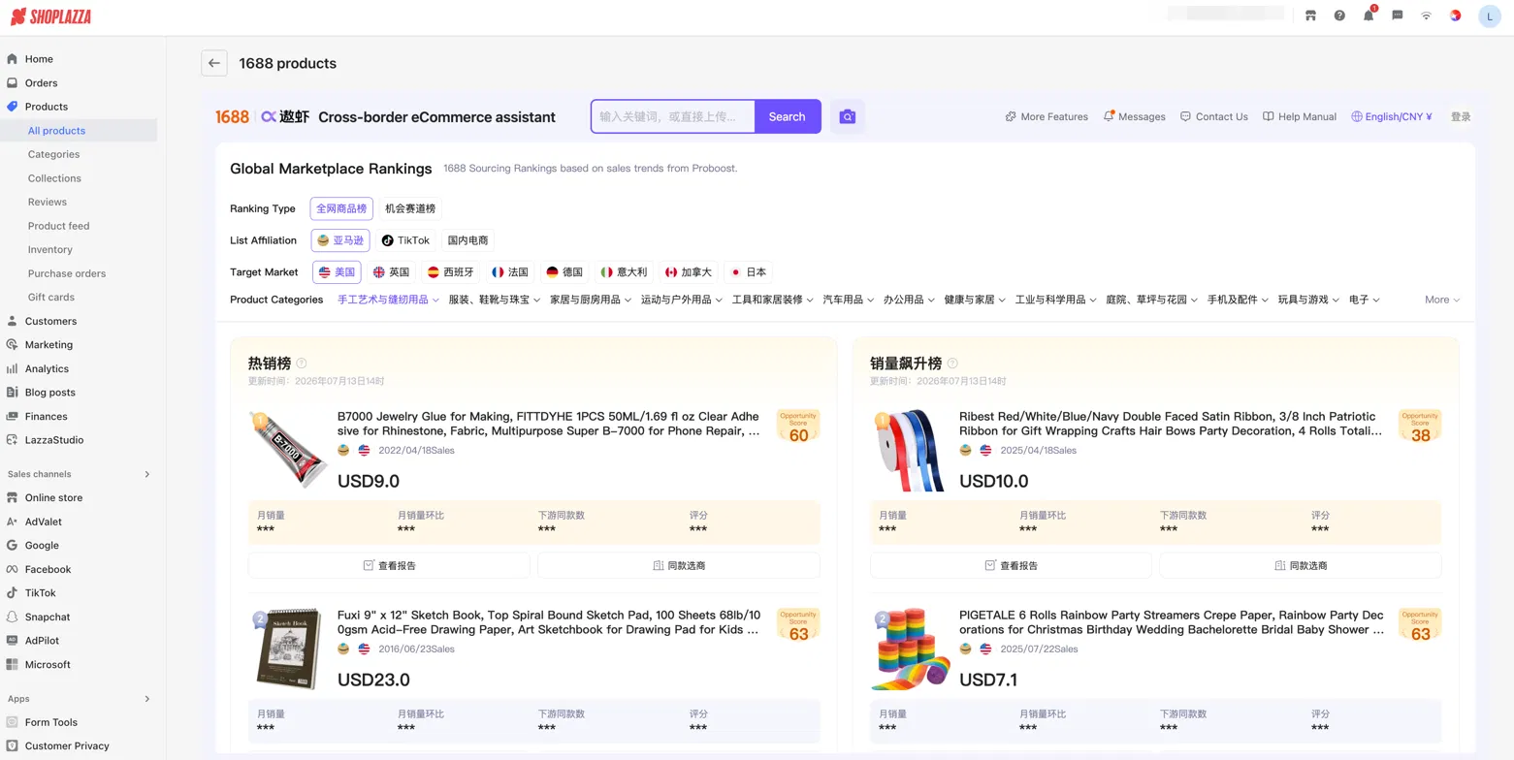This screenshot has width=1514, height=760.
Task: Open Marketing in the sidebar
Action: tap(48, 345)
